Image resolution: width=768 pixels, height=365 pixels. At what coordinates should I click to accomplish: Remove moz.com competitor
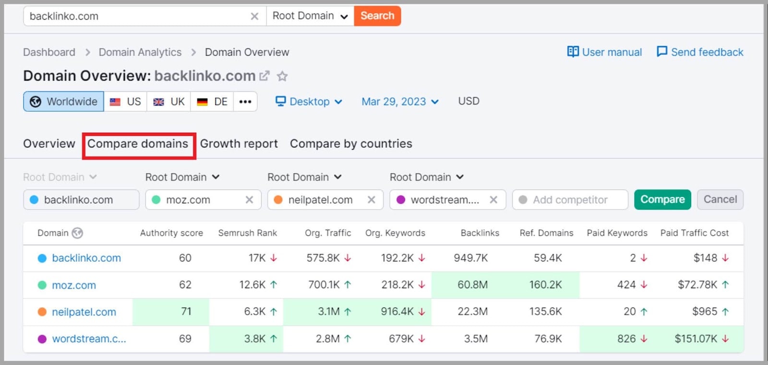[249, 200]
